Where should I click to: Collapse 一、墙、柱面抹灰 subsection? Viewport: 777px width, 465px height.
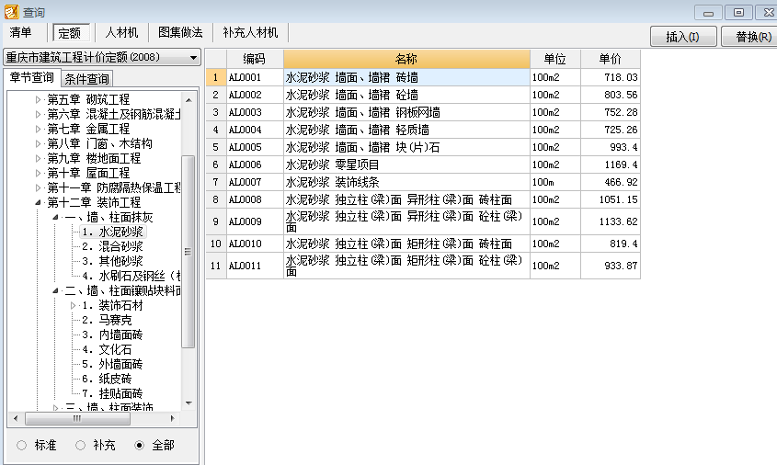point(55,218)
